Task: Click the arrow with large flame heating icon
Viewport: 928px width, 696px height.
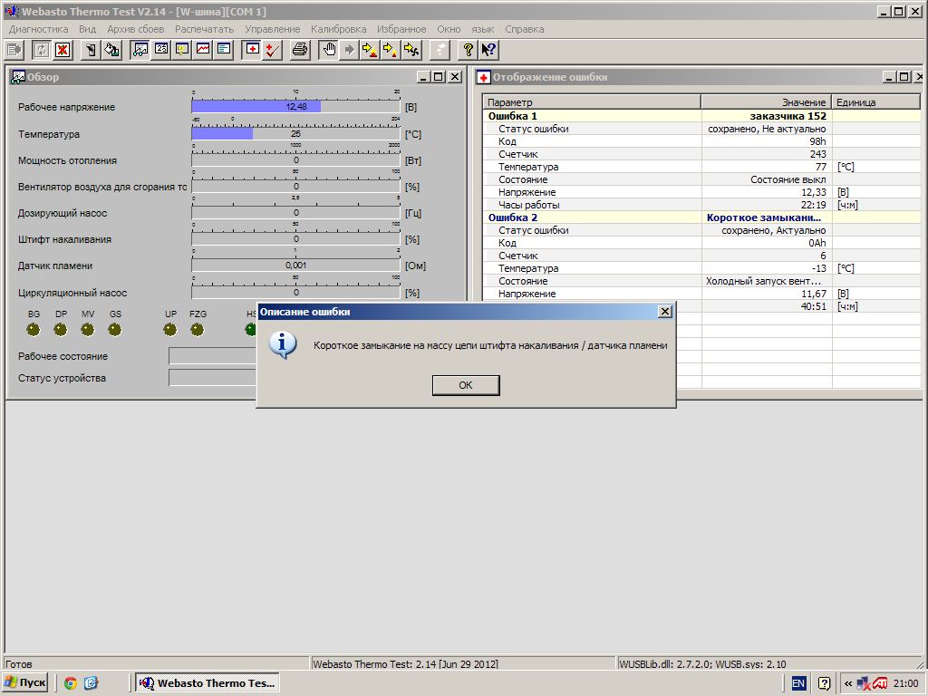Action: (370, 50)
